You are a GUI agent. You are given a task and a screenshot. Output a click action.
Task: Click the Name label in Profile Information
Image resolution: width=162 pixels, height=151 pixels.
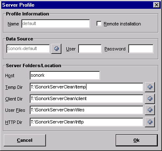pos(13,24)
